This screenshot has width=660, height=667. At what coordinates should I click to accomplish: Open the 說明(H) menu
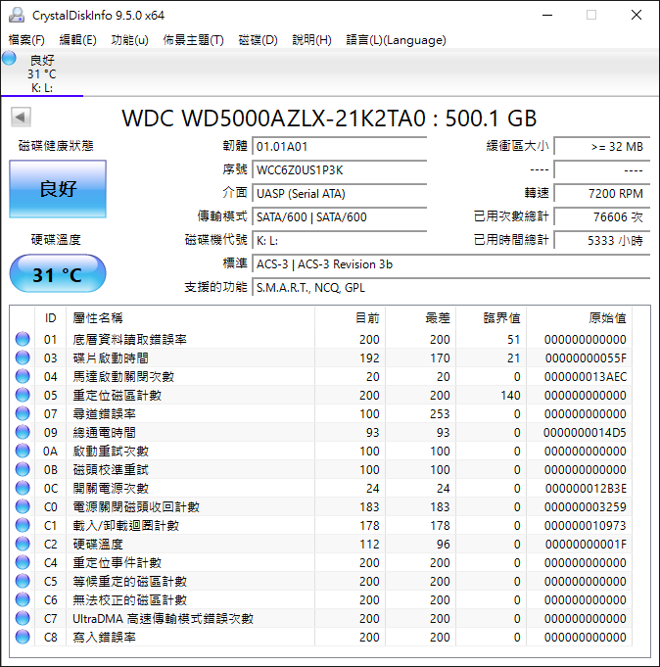point(311,40)
